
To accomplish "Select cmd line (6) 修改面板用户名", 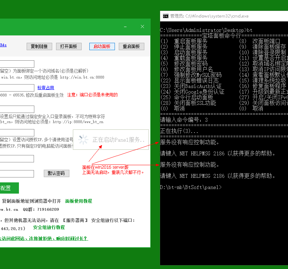I will pos(187,69).
